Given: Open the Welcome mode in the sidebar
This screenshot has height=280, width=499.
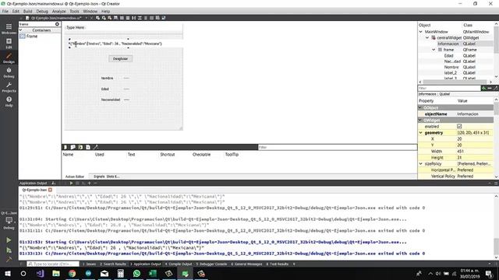Looking at the screenshot, I should click(x=9, y=29).
